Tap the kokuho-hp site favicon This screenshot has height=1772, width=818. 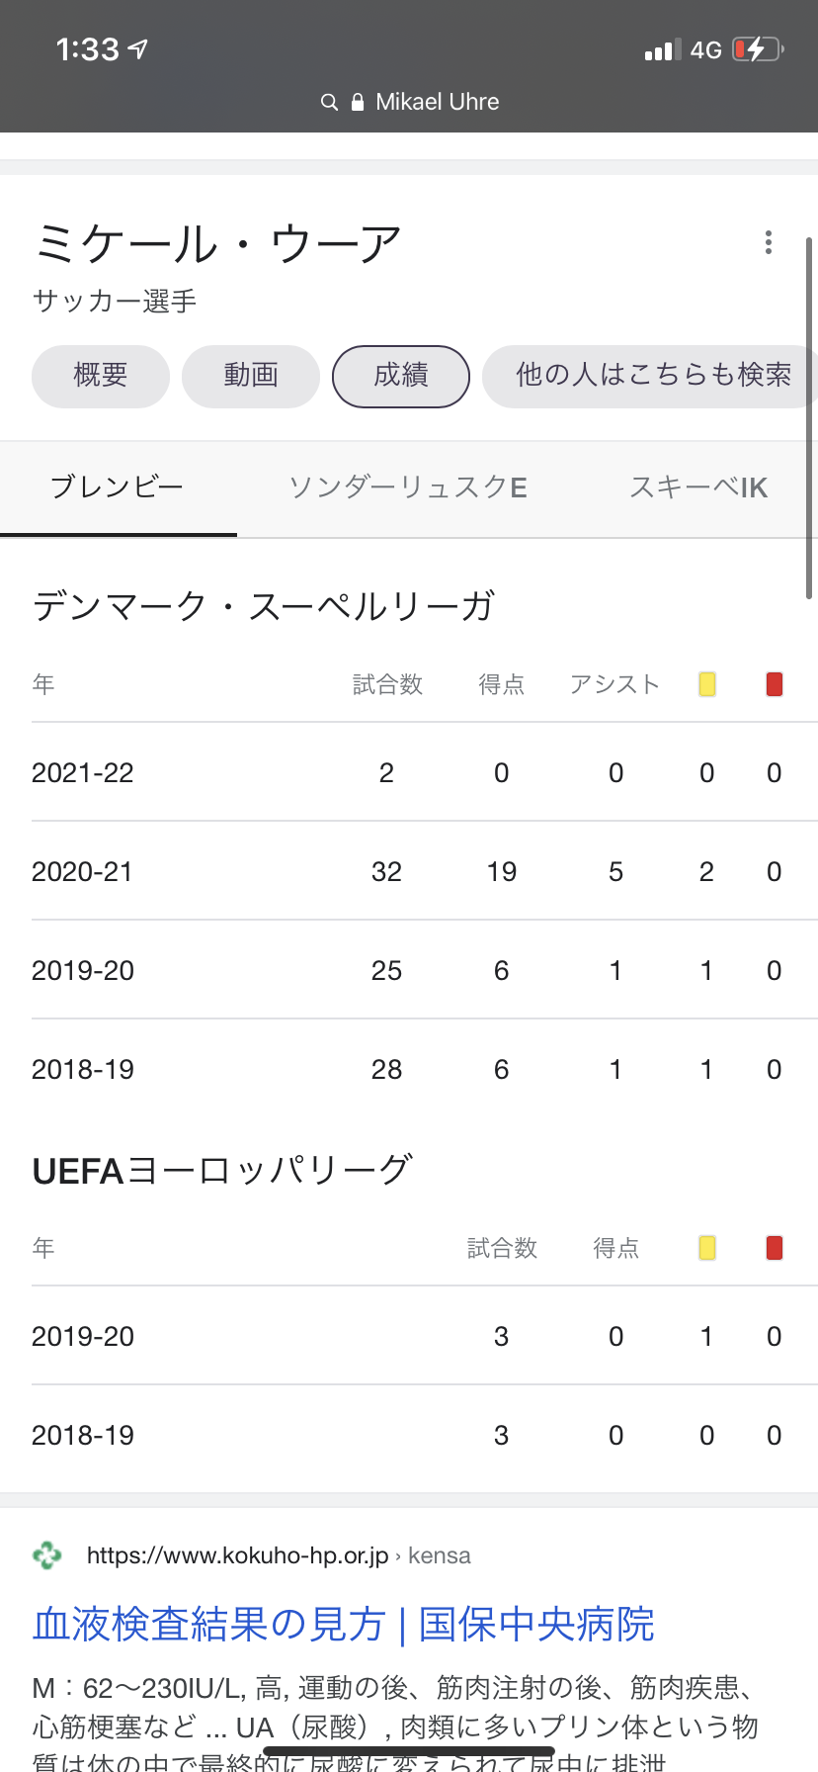pyautogui.click(x=47, y=1555)
